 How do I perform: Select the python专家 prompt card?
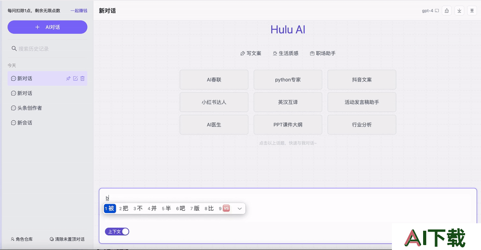pyautogui.click(x=288, y=79)
